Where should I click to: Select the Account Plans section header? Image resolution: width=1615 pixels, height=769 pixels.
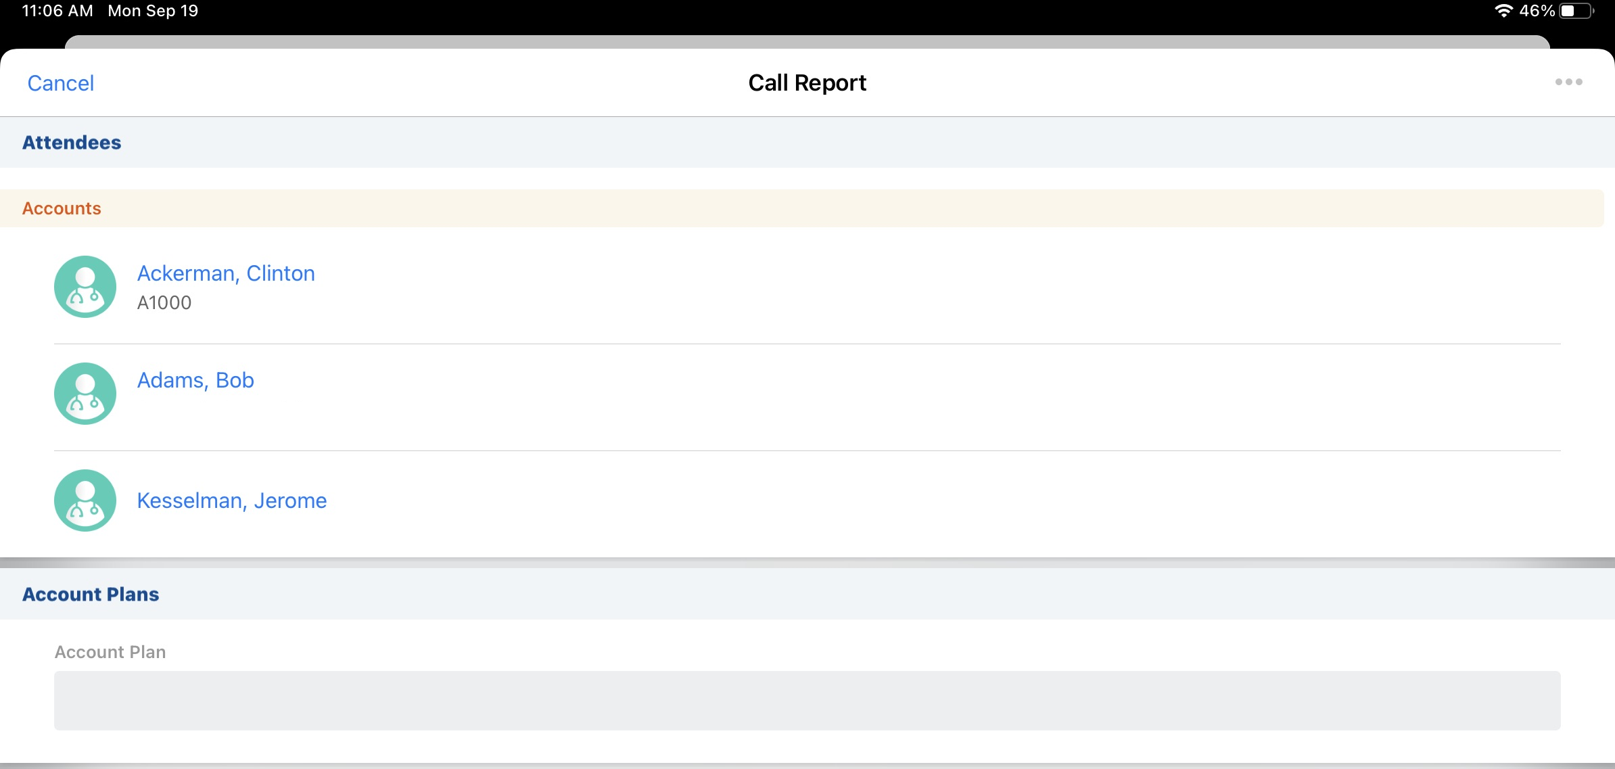tap(91, 594)
